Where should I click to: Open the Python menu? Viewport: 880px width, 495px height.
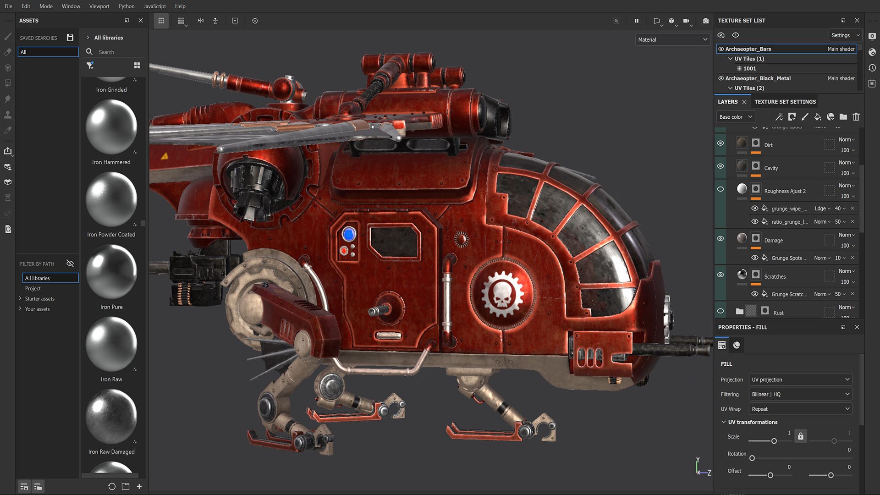pos(126,6)
